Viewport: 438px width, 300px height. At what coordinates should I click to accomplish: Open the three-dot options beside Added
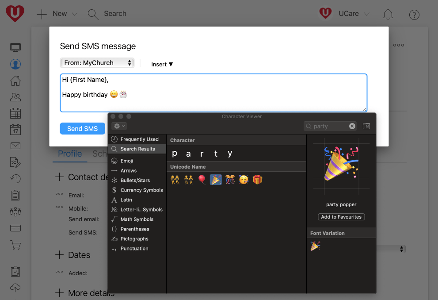click(59, 272)
